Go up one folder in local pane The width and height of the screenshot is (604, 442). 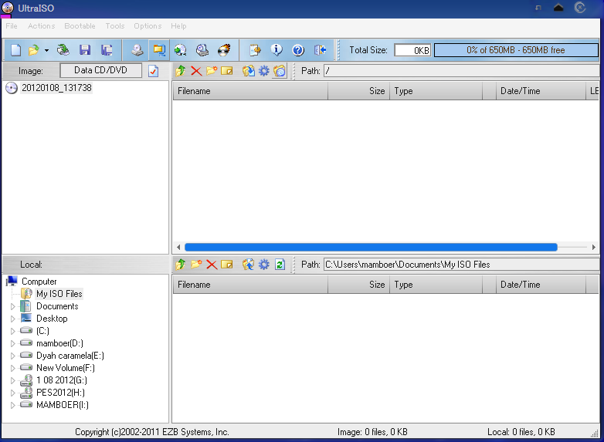pyautogui.click(x=180, y=265)
